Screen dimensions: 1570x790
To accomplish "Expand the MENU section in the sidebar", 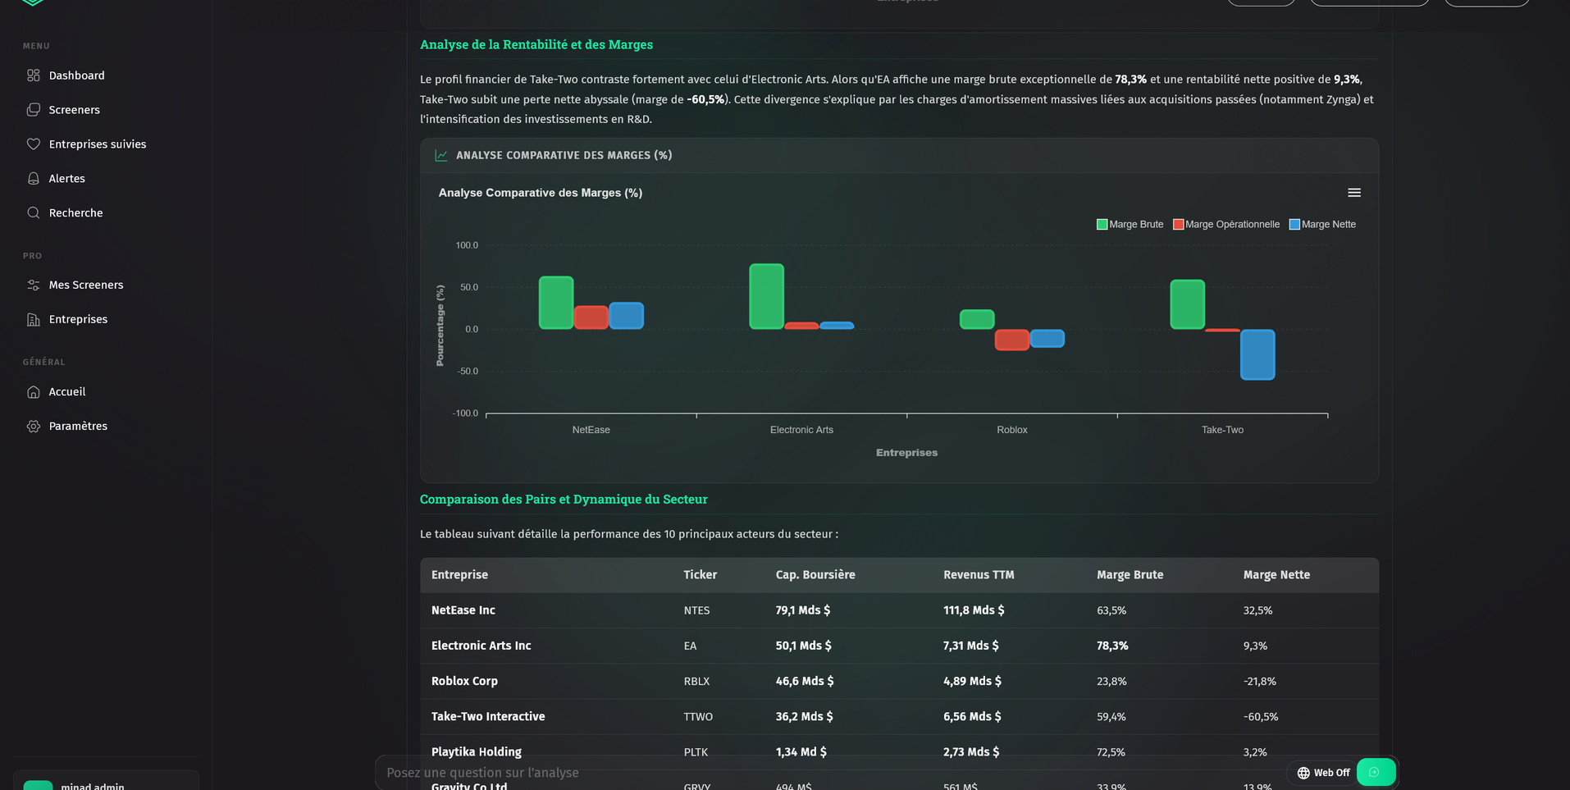I will click(x=35, y=45).
